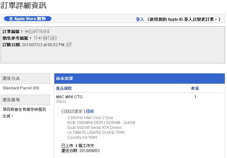This screenshot has height=158, width=227.
Task: Select the 訂單詳細資訊 page heading
Action: click(23, 6)
